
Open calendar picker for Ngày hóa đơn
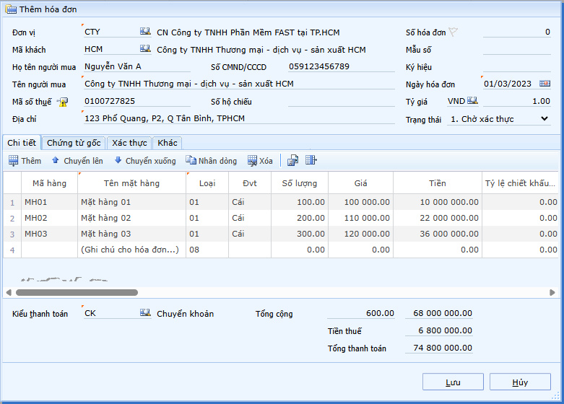coord(544,84)
